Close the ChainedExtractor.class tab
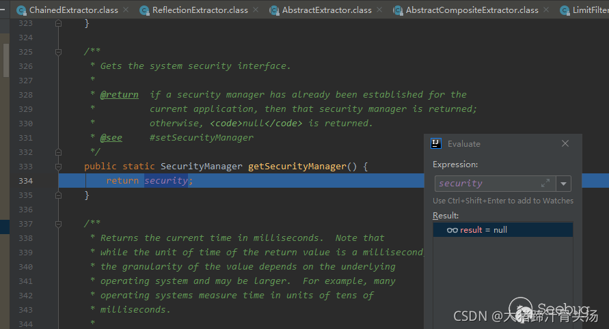The height and width of the screenshot is (329, 609). (126, 10)
